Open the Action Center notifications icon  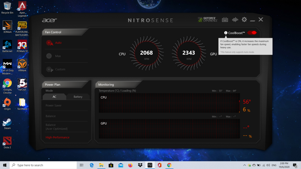295,165
